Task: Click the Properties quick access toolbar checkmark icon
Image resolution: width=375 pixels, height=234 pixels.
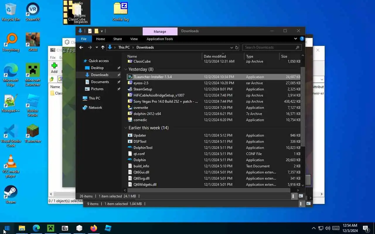Action: click(90, 31)
